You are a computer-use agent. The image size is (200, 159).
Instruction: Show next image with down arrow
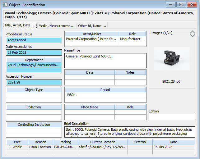192,35
